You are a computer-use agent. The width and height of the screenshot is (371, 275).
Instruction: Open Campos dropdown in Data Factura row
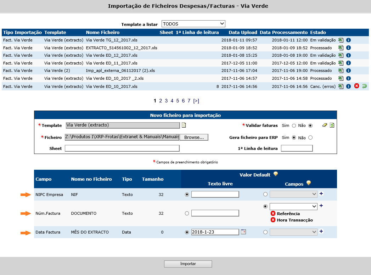[x=293, y=232]
